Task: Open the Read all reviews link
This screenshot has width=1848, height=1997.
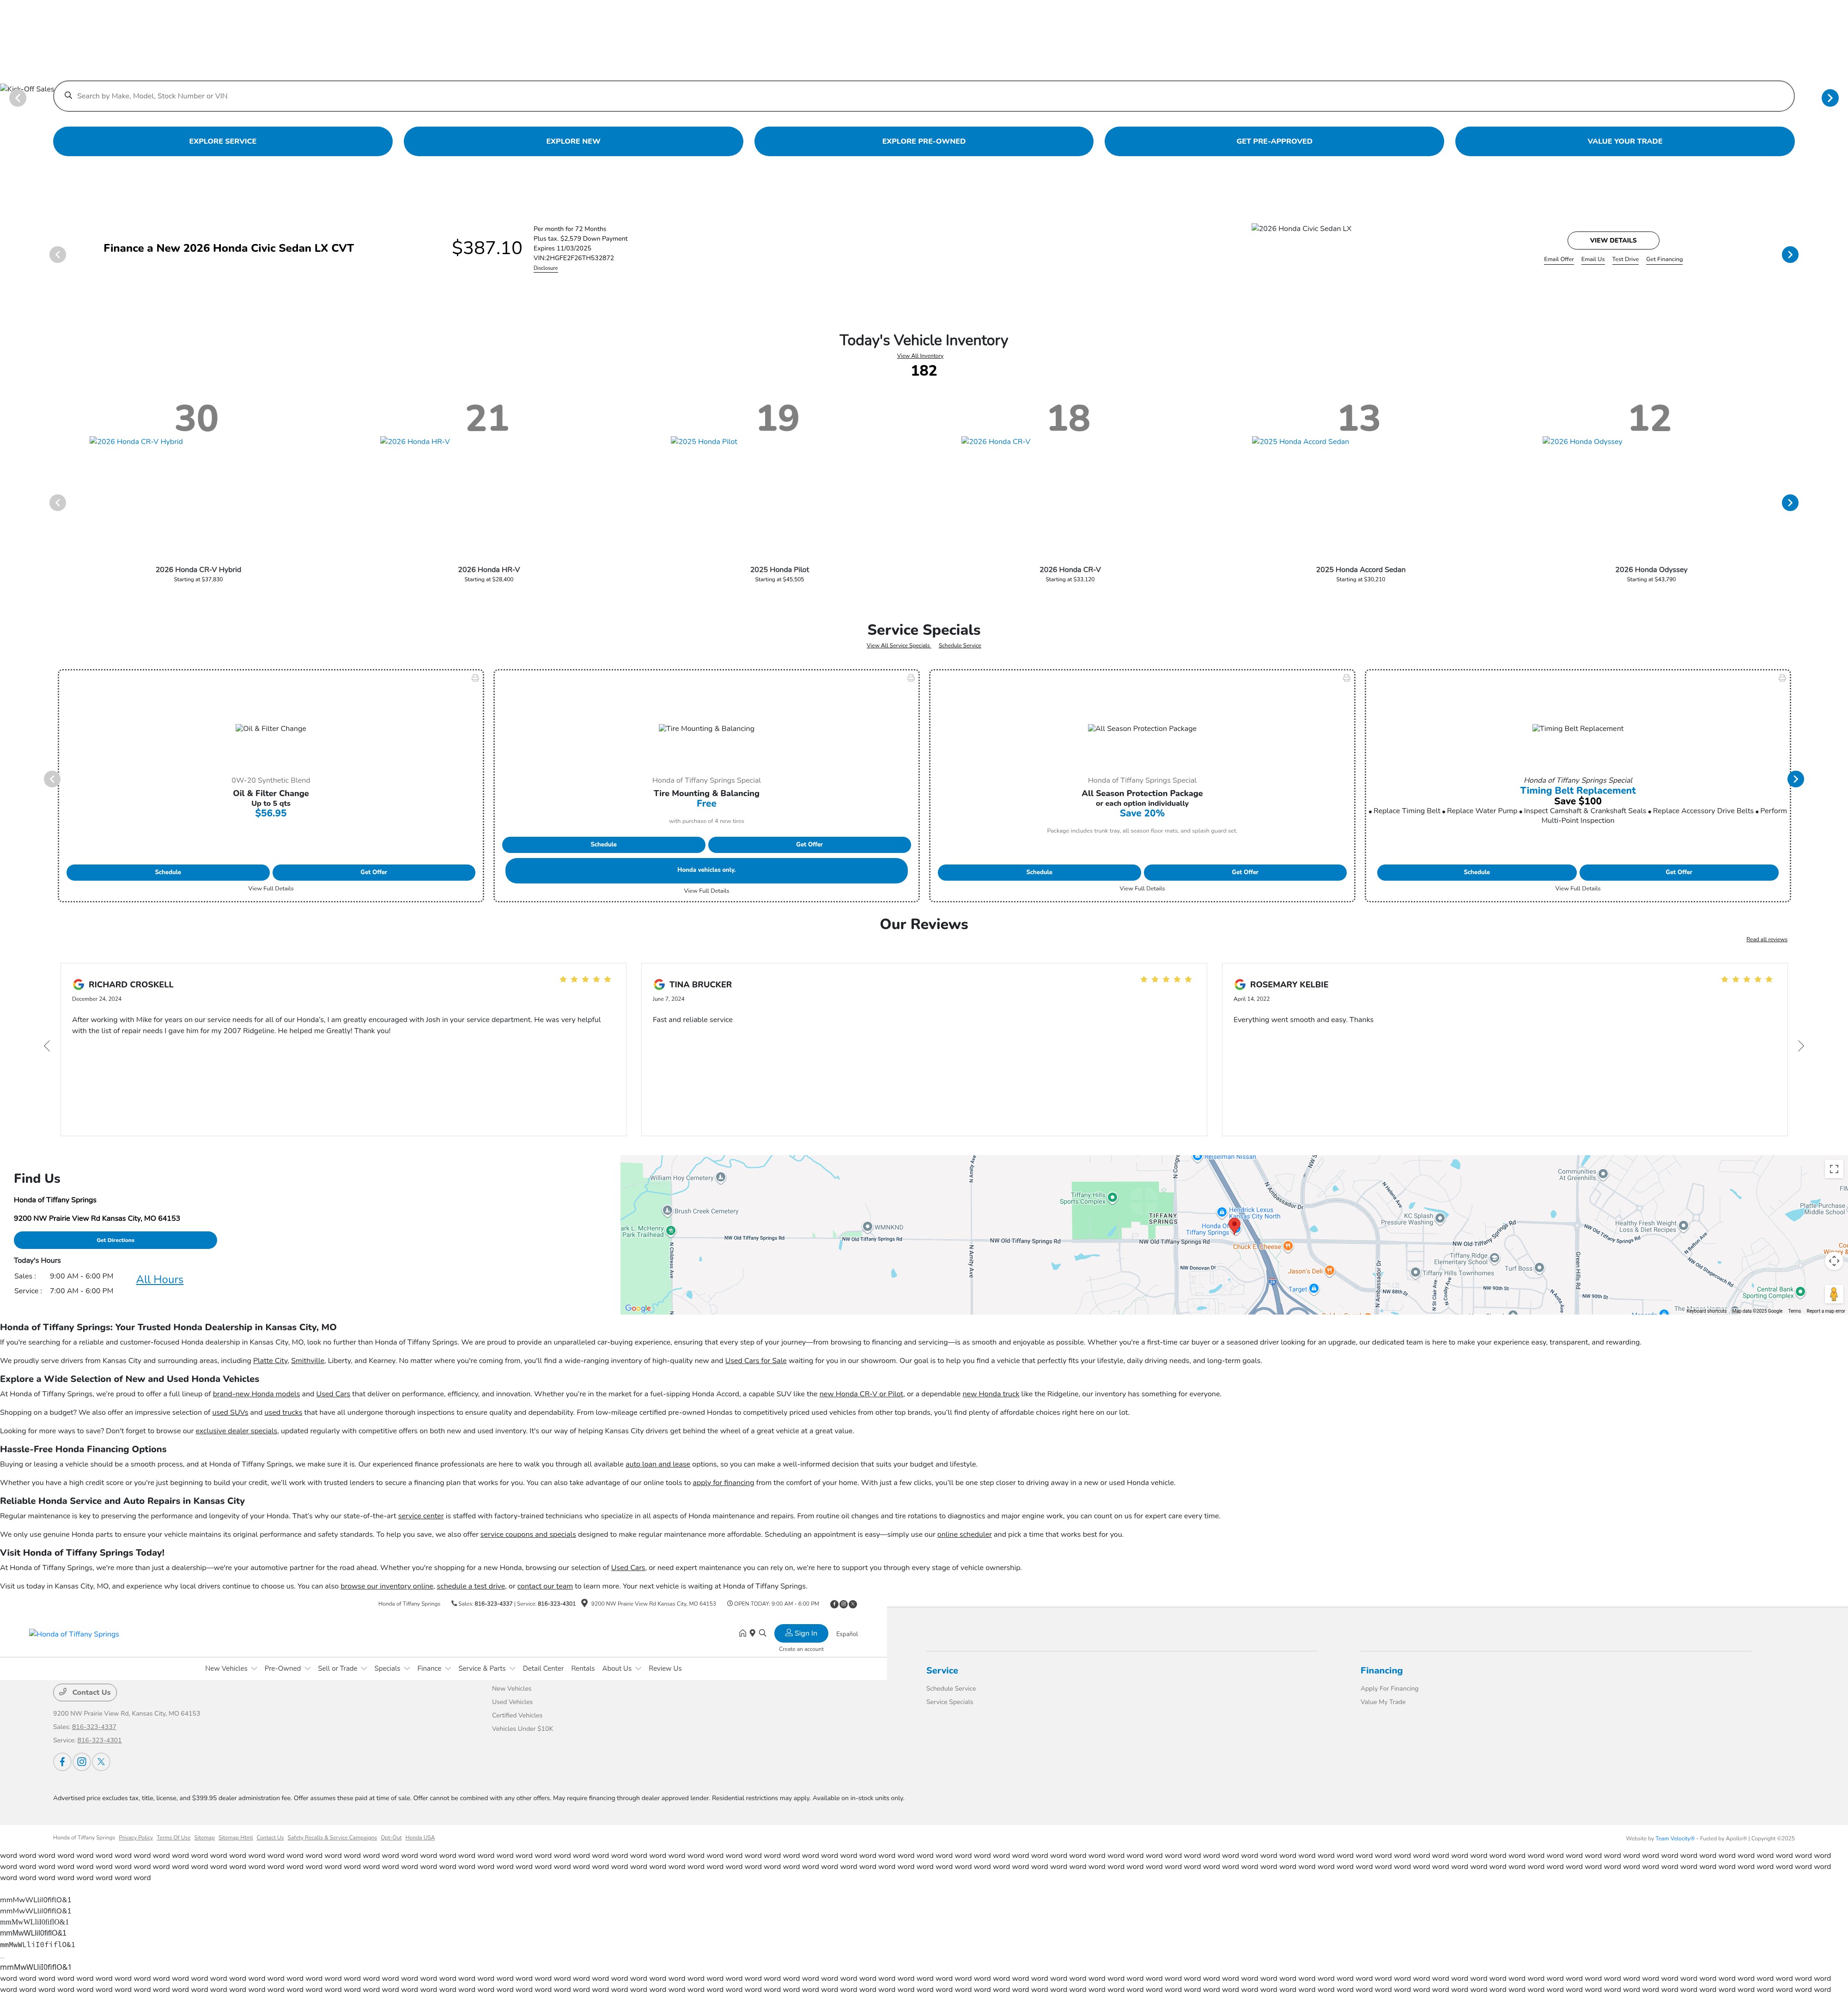Action: click(x=1766, y=939)
